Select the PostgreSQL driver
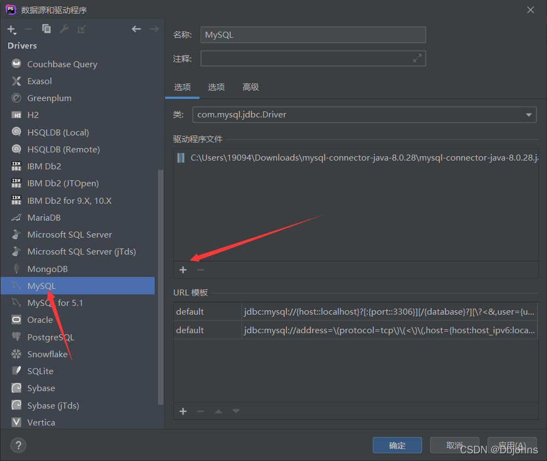The width and height of the screenshot is (547, 461). [x=78, y=337]
